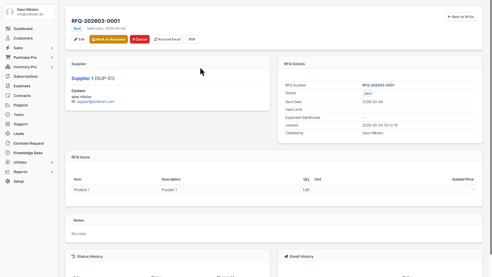
Task: Click the envelope icon beside supplier email
Action: (x=73, y=102)
